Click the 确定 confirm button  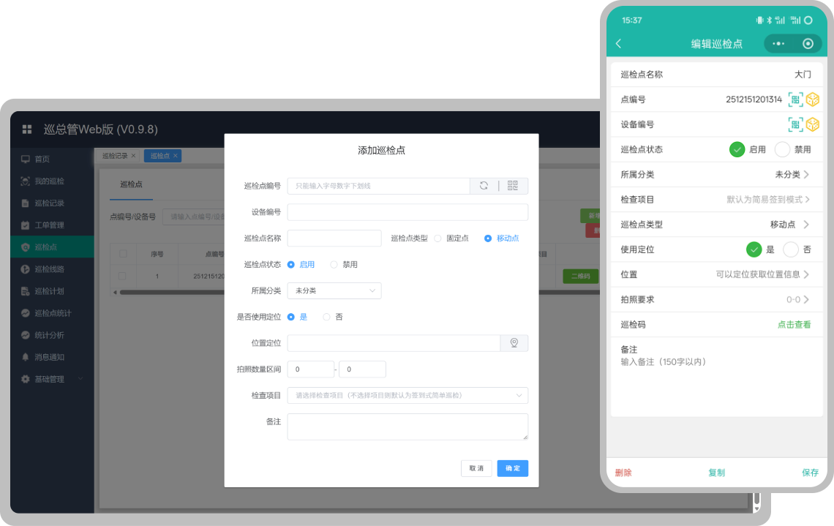(512, 468)
